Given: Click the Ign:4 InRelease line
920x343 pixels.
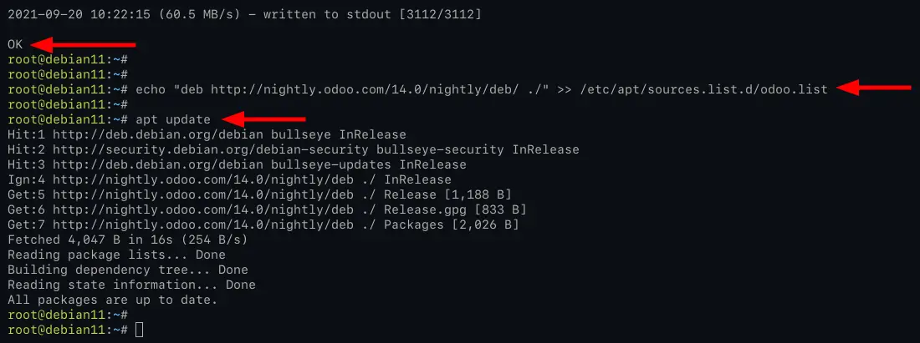Looking at the screenshot, I should pyautogui.click(x=229, y=180).
